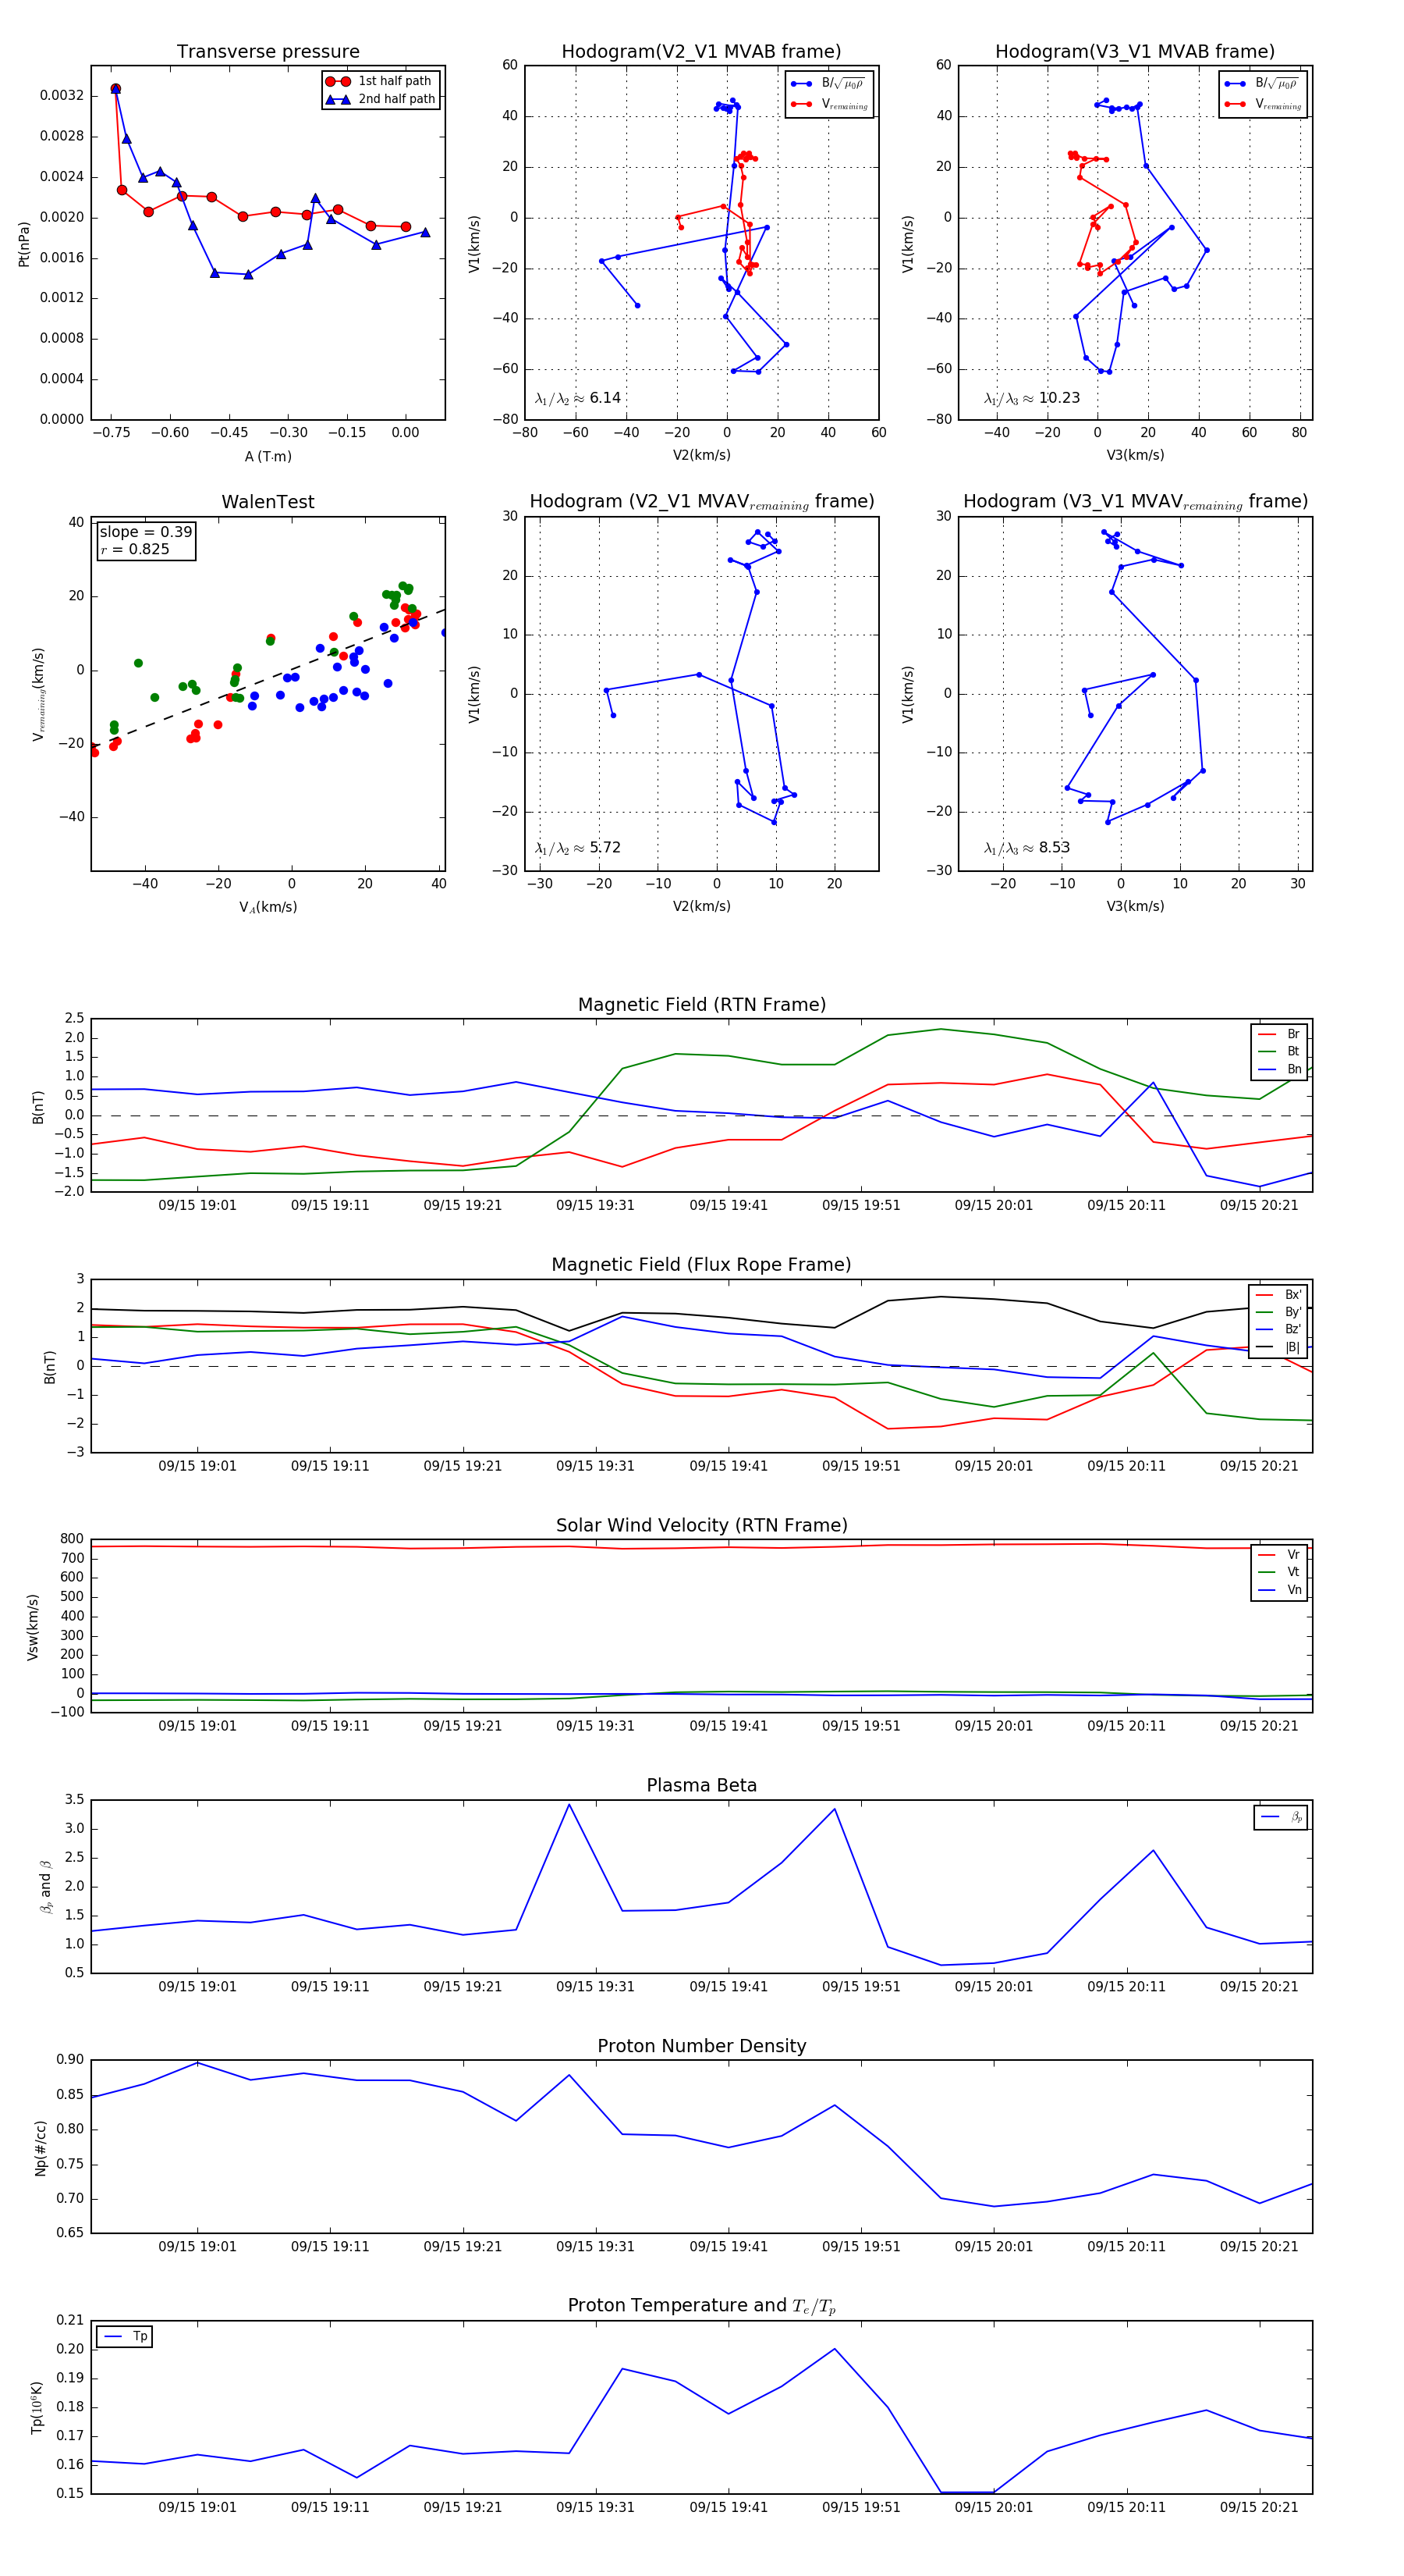Click '09/15 20:01' tick in Plasma Beta plot
The image size is (1404, 2576).
pos(993,1986)
